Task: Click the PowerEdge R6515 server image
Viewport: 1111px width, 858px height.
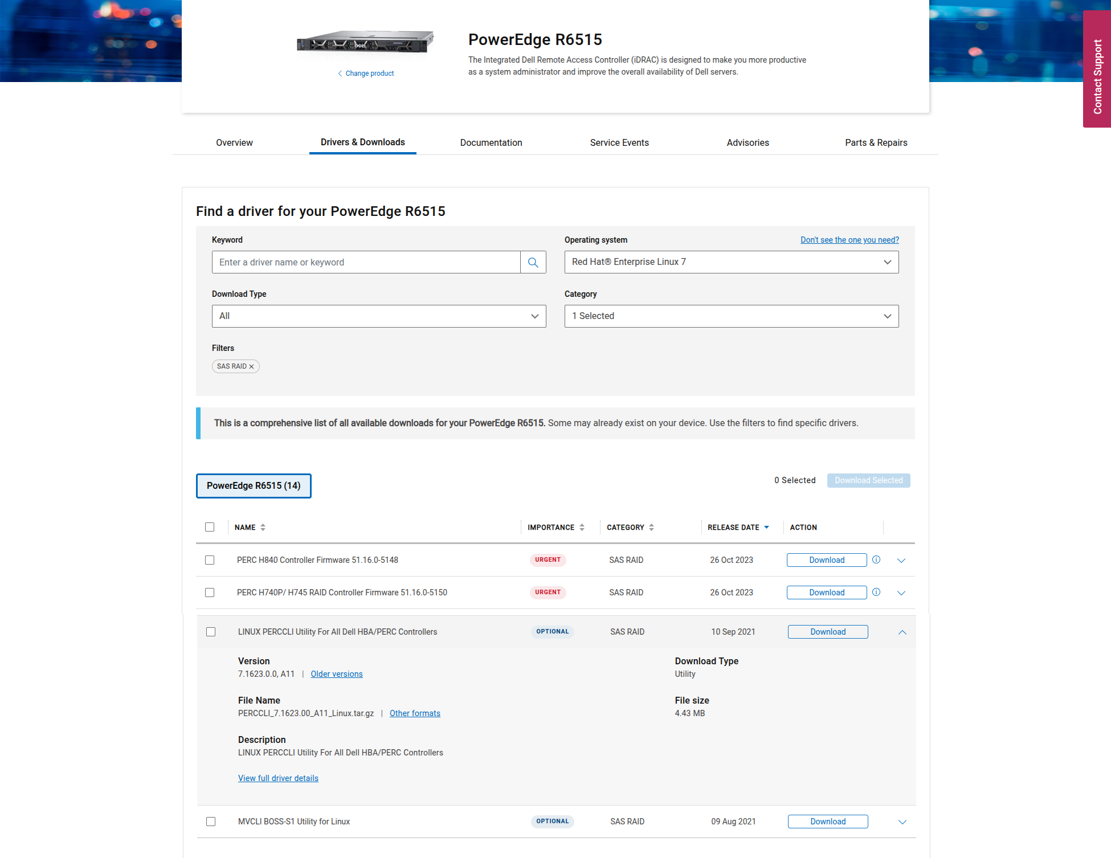Action: point(365,42)
